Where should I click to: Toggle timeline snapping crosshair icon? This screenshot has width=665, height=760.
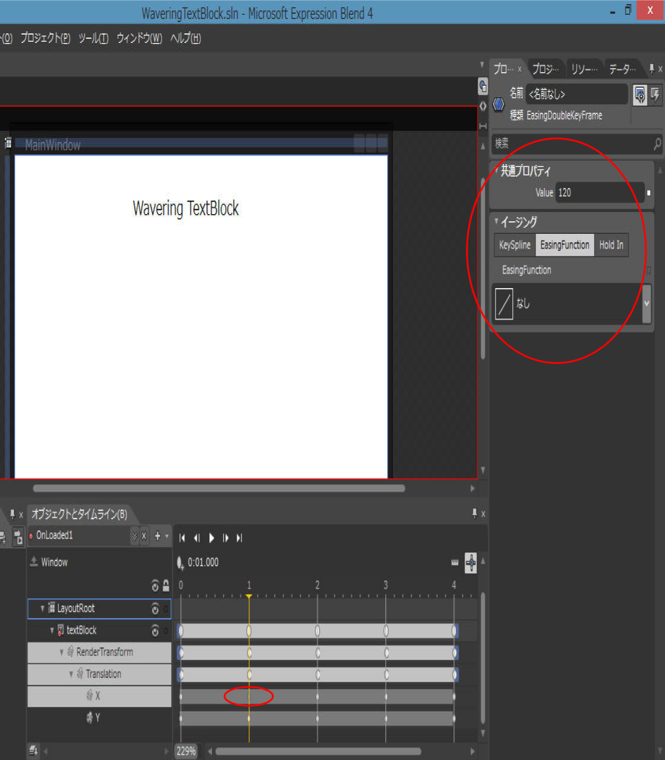pos(471,563)
